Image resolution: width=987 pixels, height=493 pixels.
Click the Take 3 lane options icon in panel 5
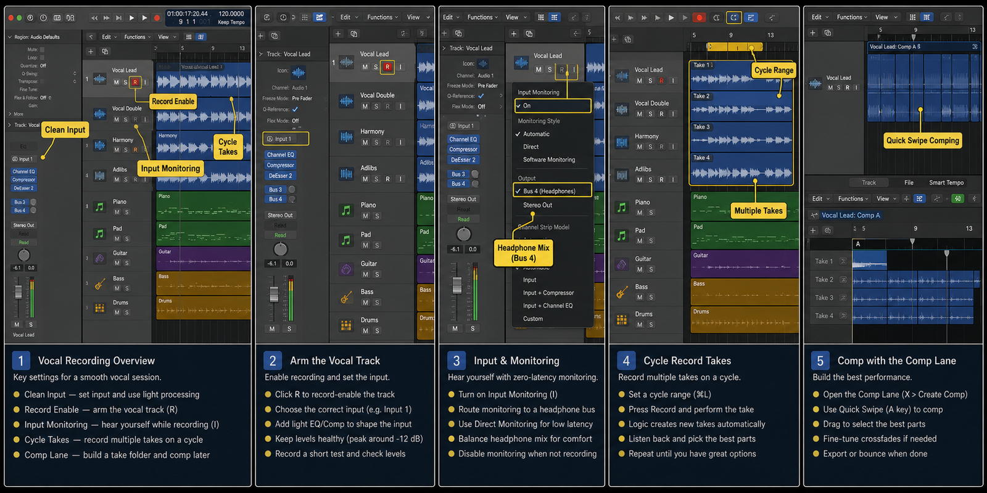point(843,298)
